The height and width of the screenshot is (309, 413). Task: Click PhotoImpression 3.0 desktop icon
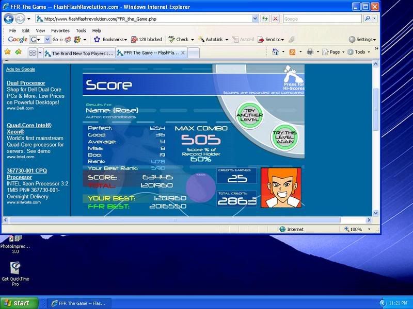(x=15, y=244)
